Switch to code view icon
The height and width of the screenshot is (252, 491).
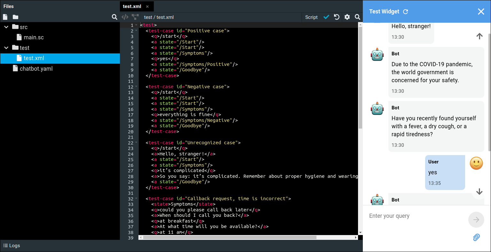pos(125,17)
